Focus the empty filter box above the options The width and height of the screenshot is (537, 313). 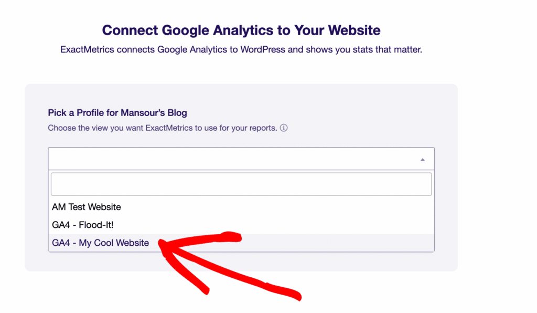pyautogui.click(x=241, y=183)
